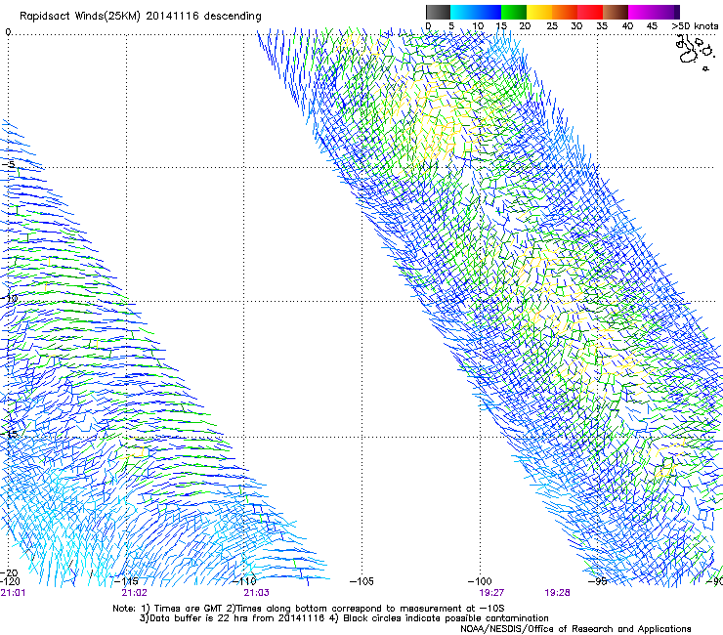
Task: Click the green 15-20 knots legend segment
Action: 514,12
